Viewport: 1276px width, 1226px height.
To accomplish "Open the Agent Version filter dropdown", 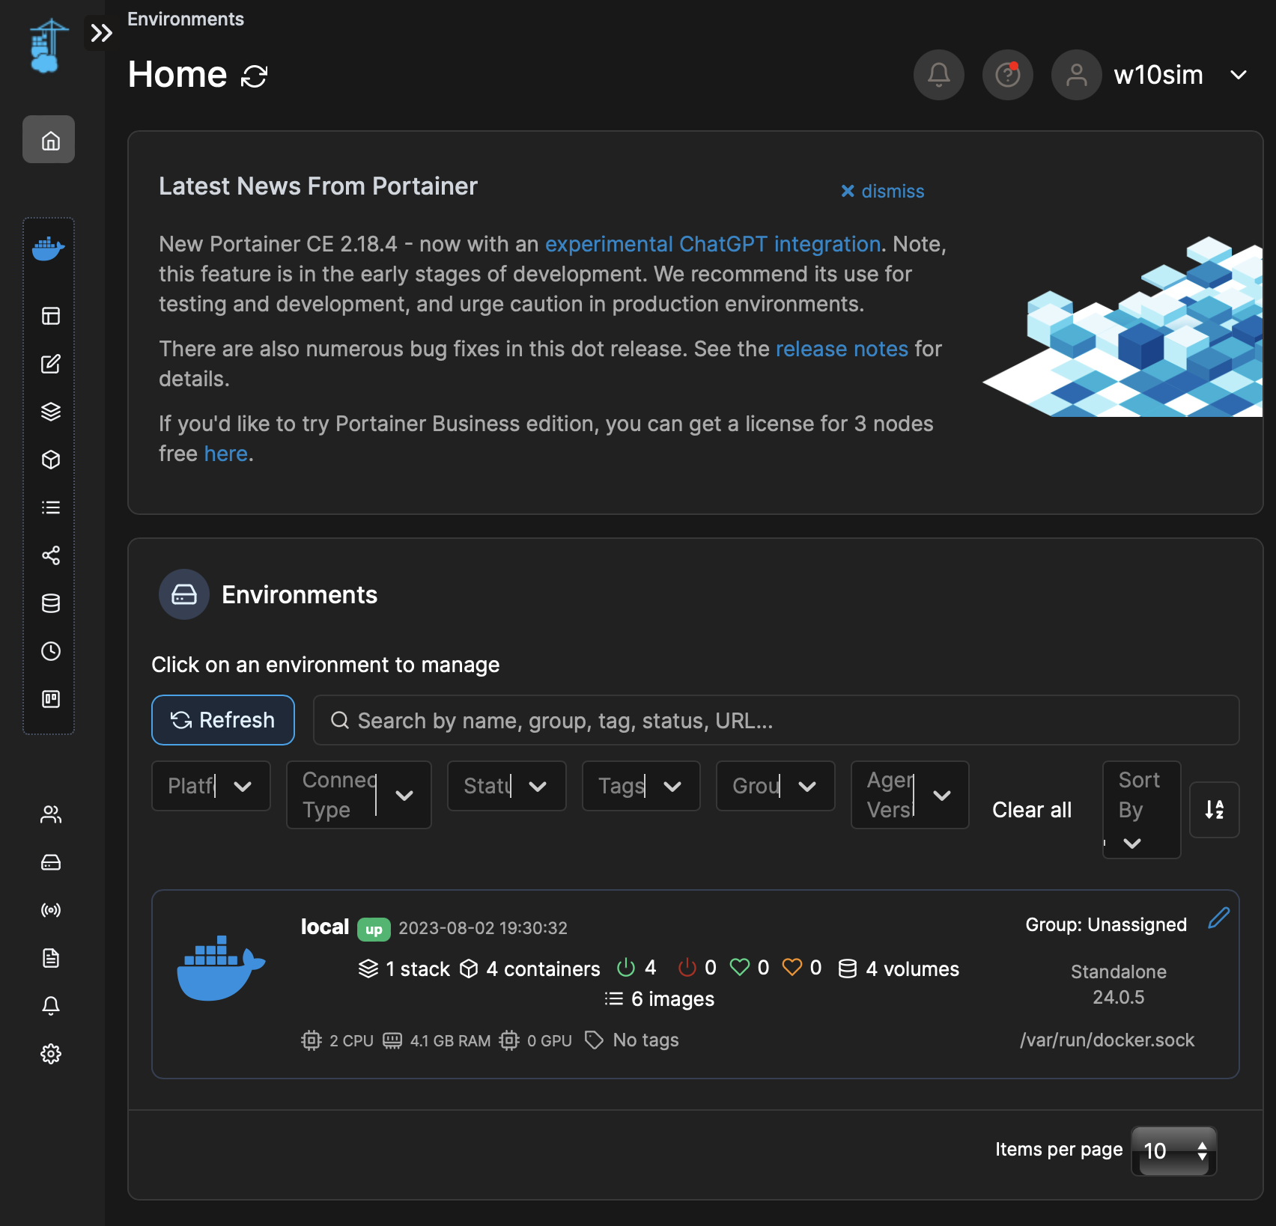I will [x=910, y=795].
